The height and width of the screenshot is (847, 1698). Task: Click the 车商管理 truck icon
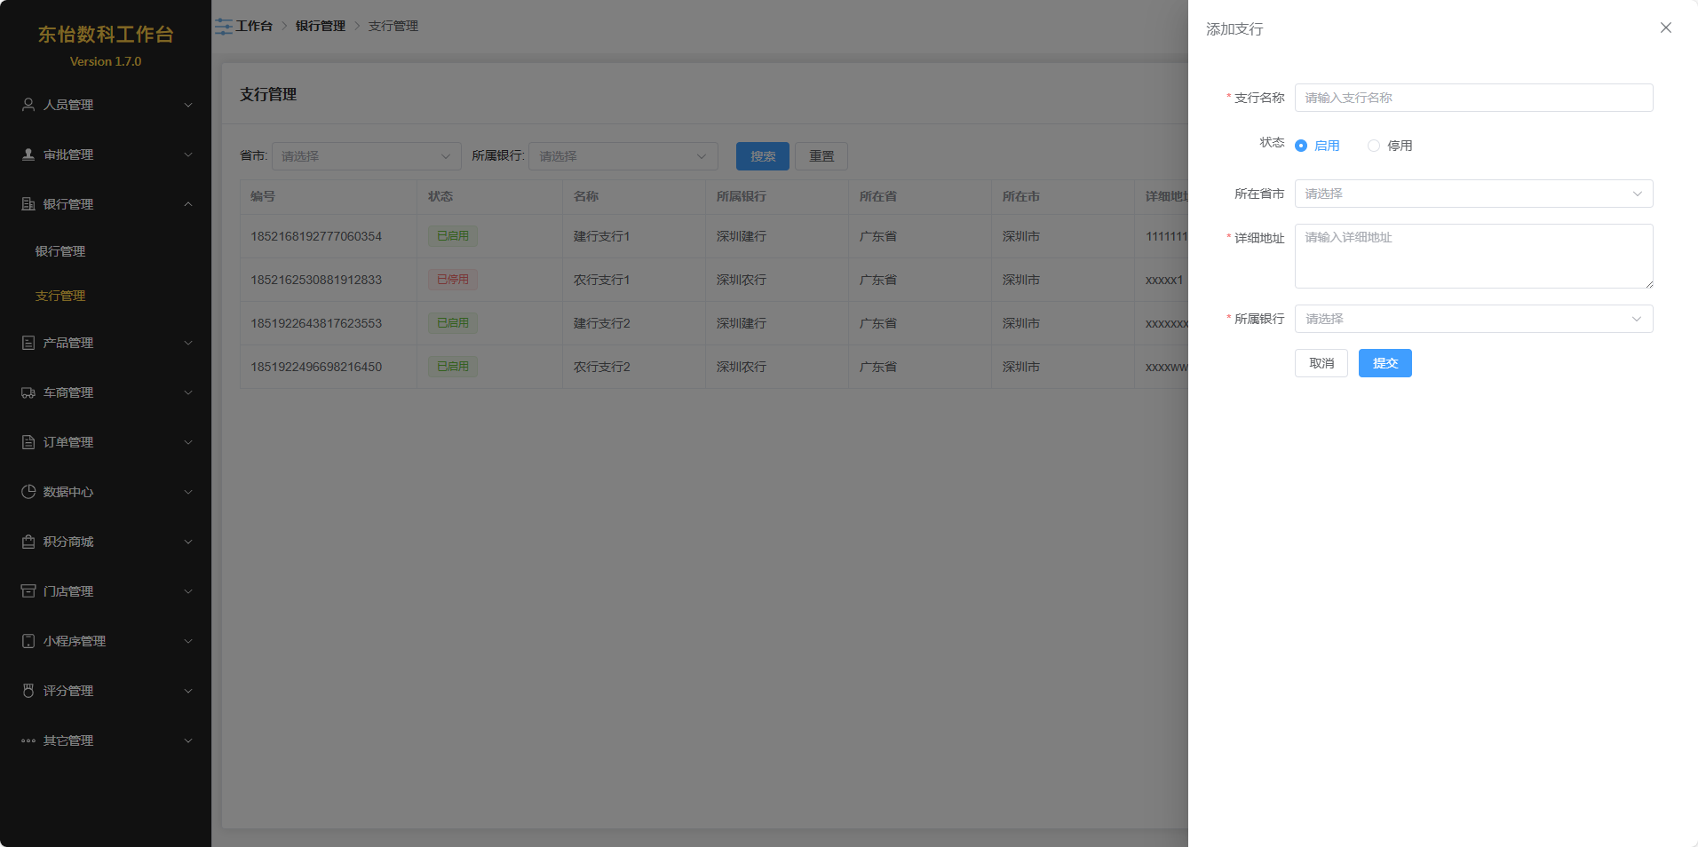click(28, 392)
